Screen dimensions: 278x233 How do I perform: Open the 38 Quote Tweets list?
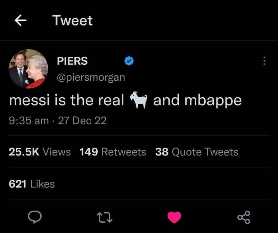[x=197, y=152]
